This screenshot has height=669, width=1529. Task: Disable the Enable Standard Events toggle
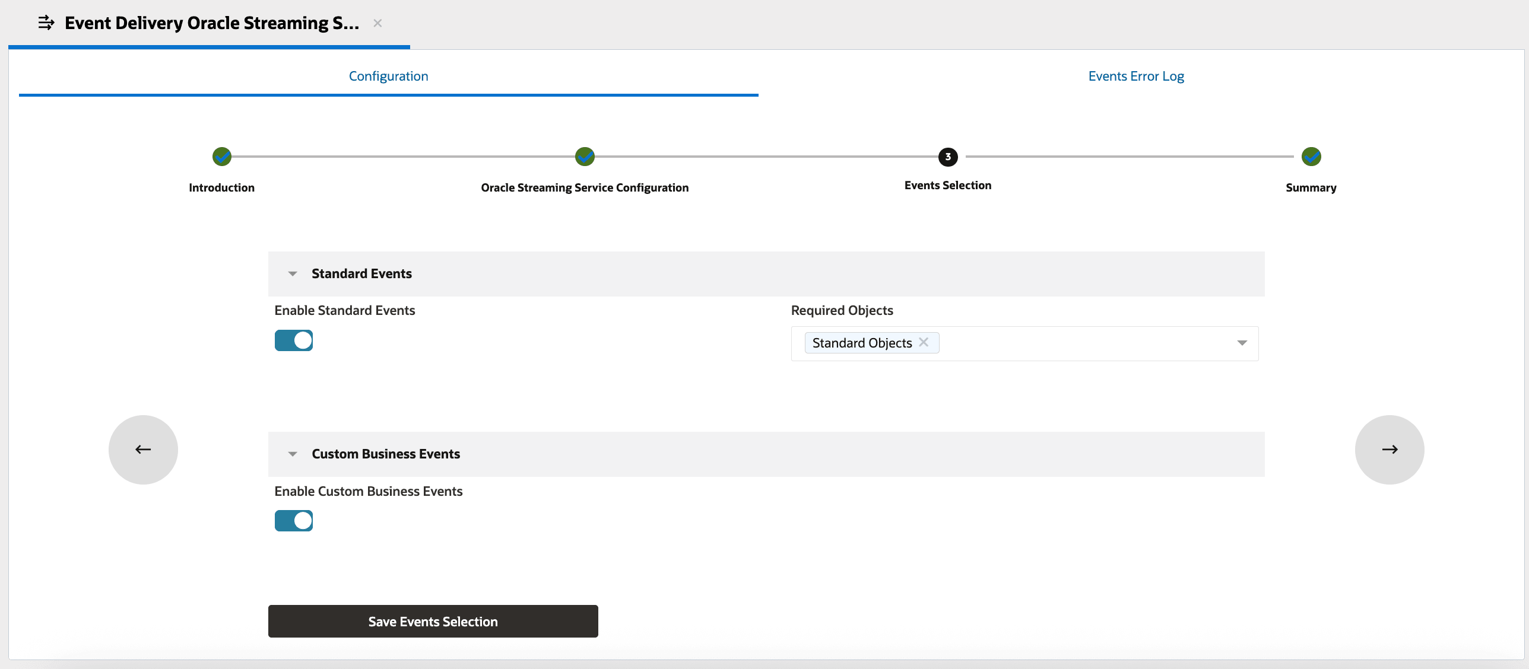(294, 340)
